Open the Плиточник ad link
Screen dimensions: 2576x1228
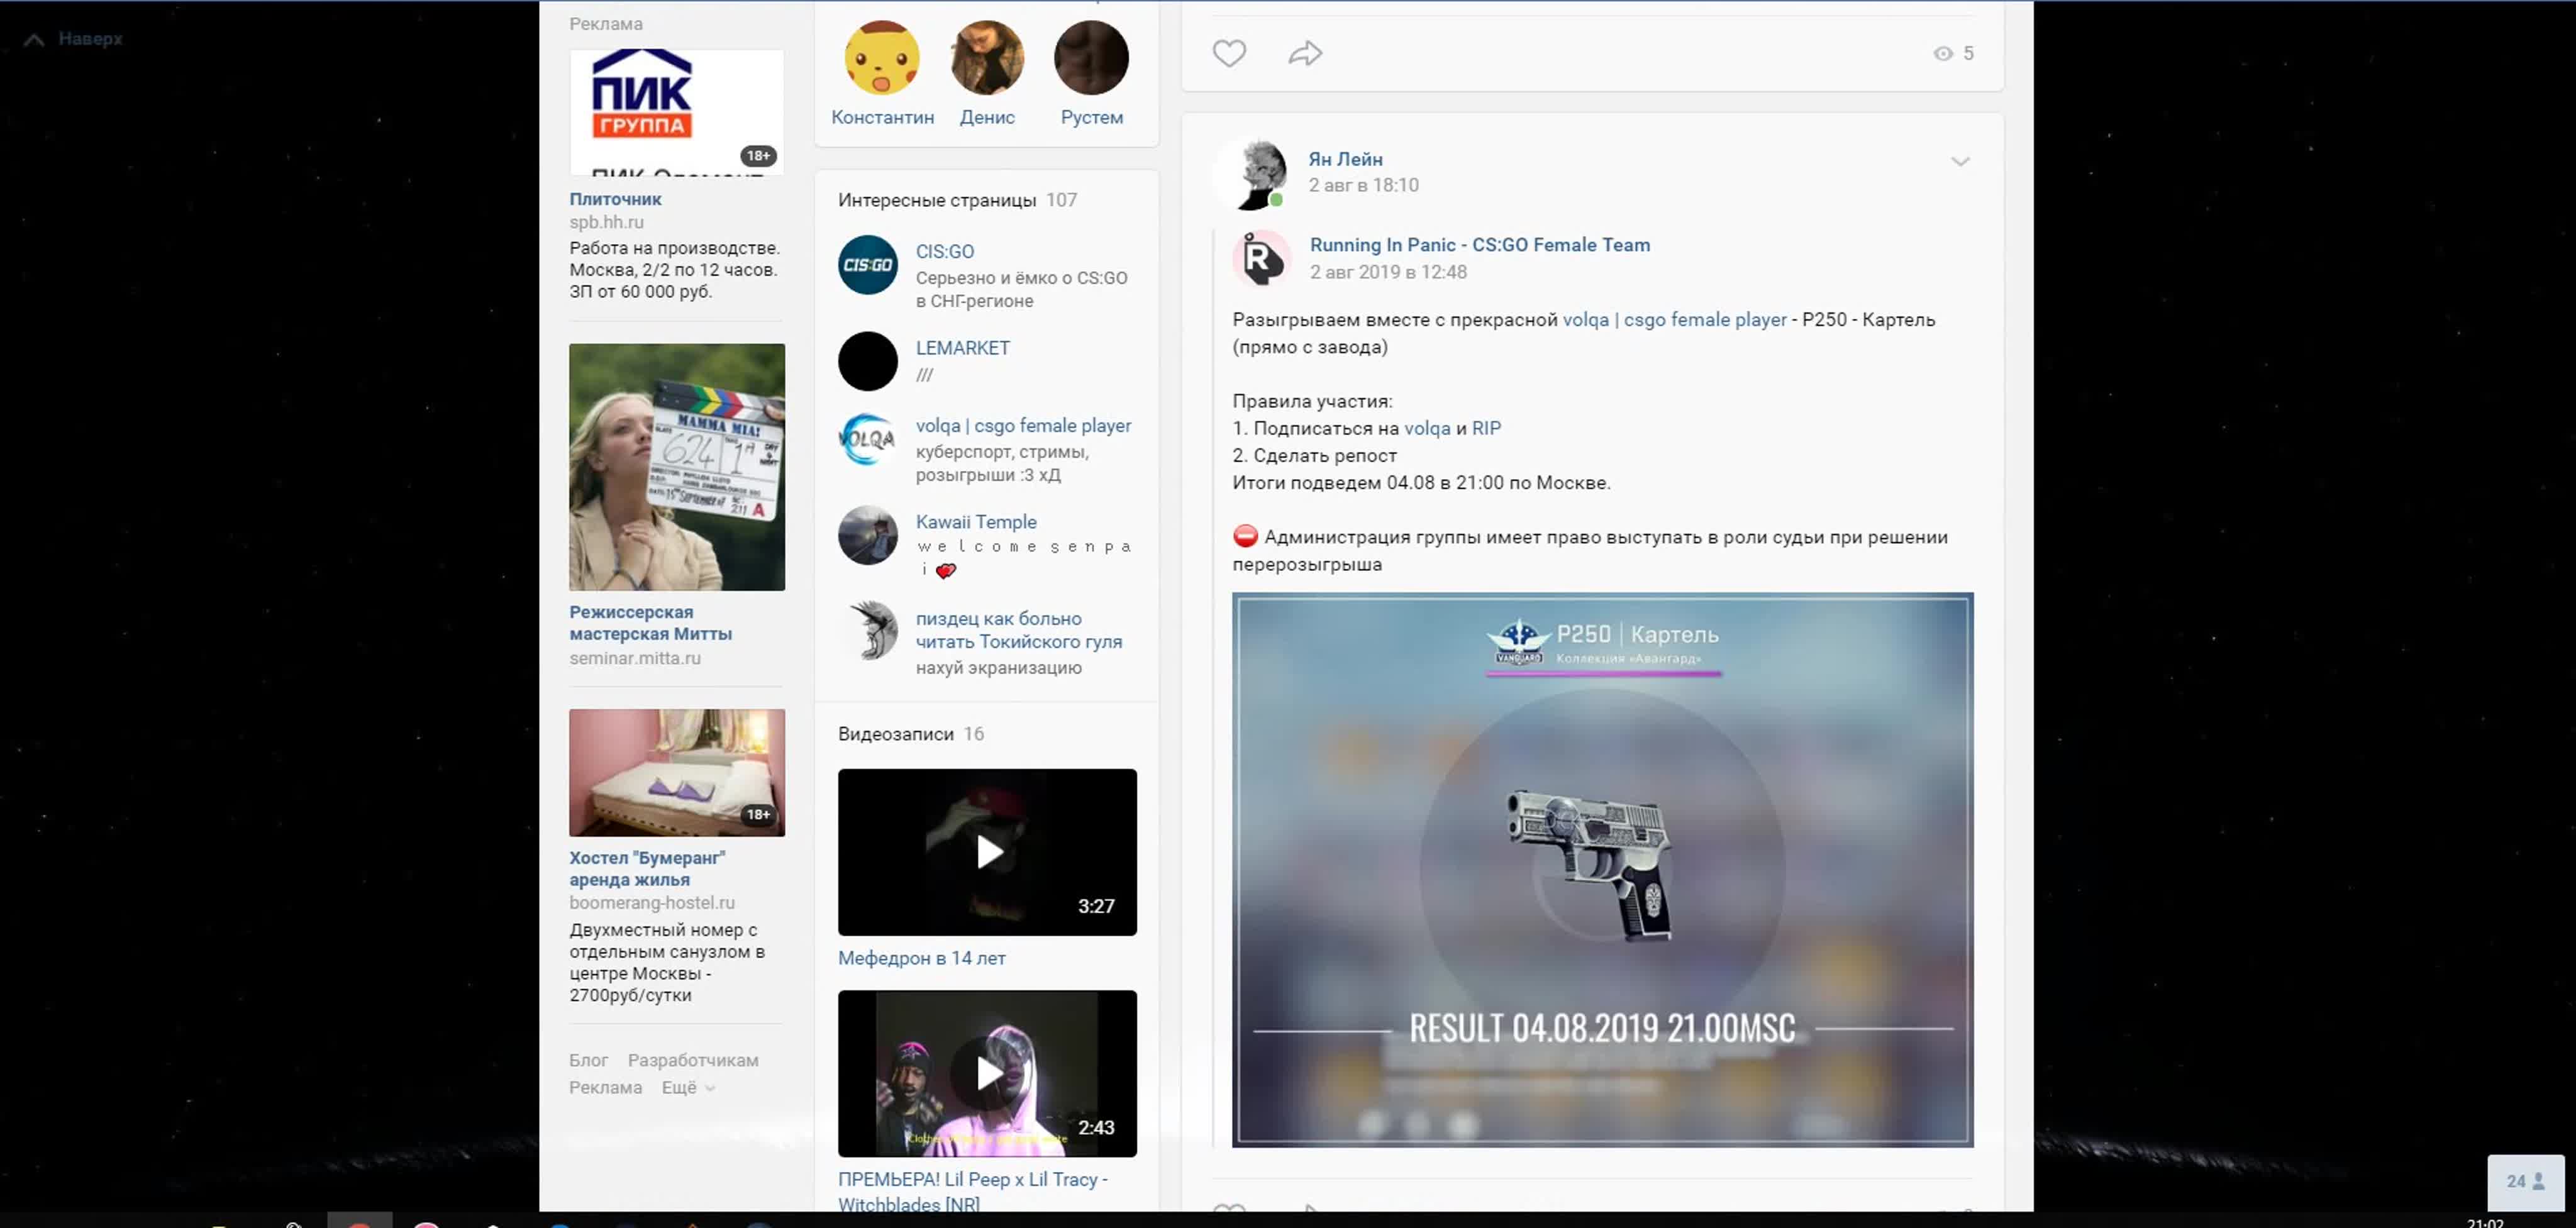(x=615, y=199)
